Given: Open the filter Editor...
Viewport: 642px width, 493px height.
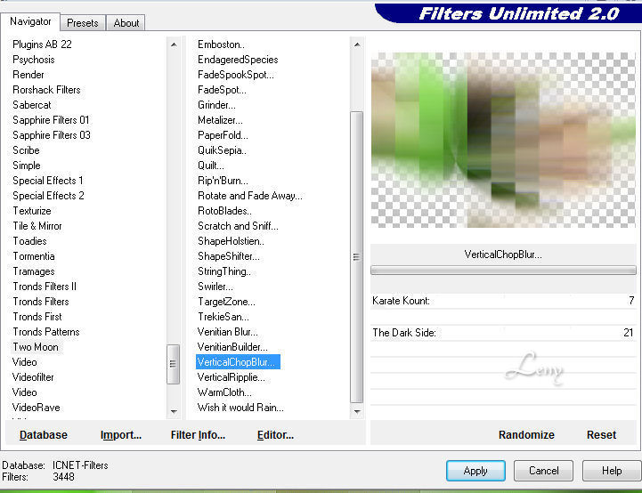Looking at the screenshot, I should (x=275, y=435).
